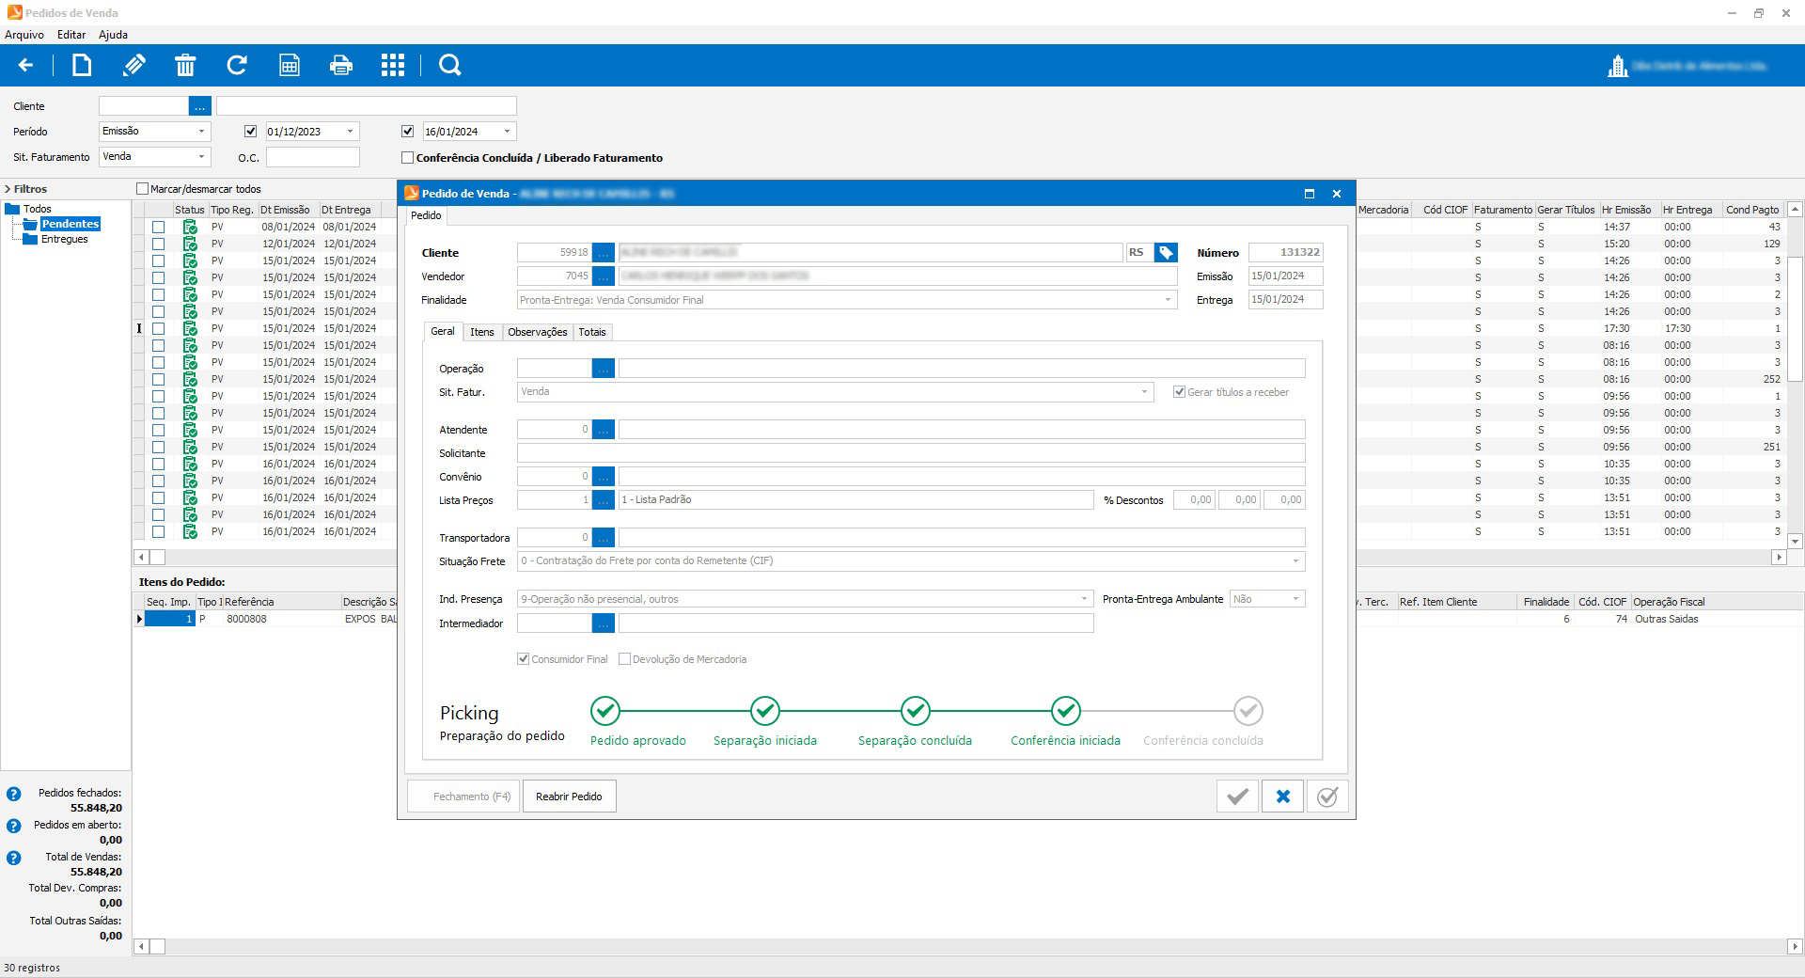Click the printer toolbar icon

(341, 65)
